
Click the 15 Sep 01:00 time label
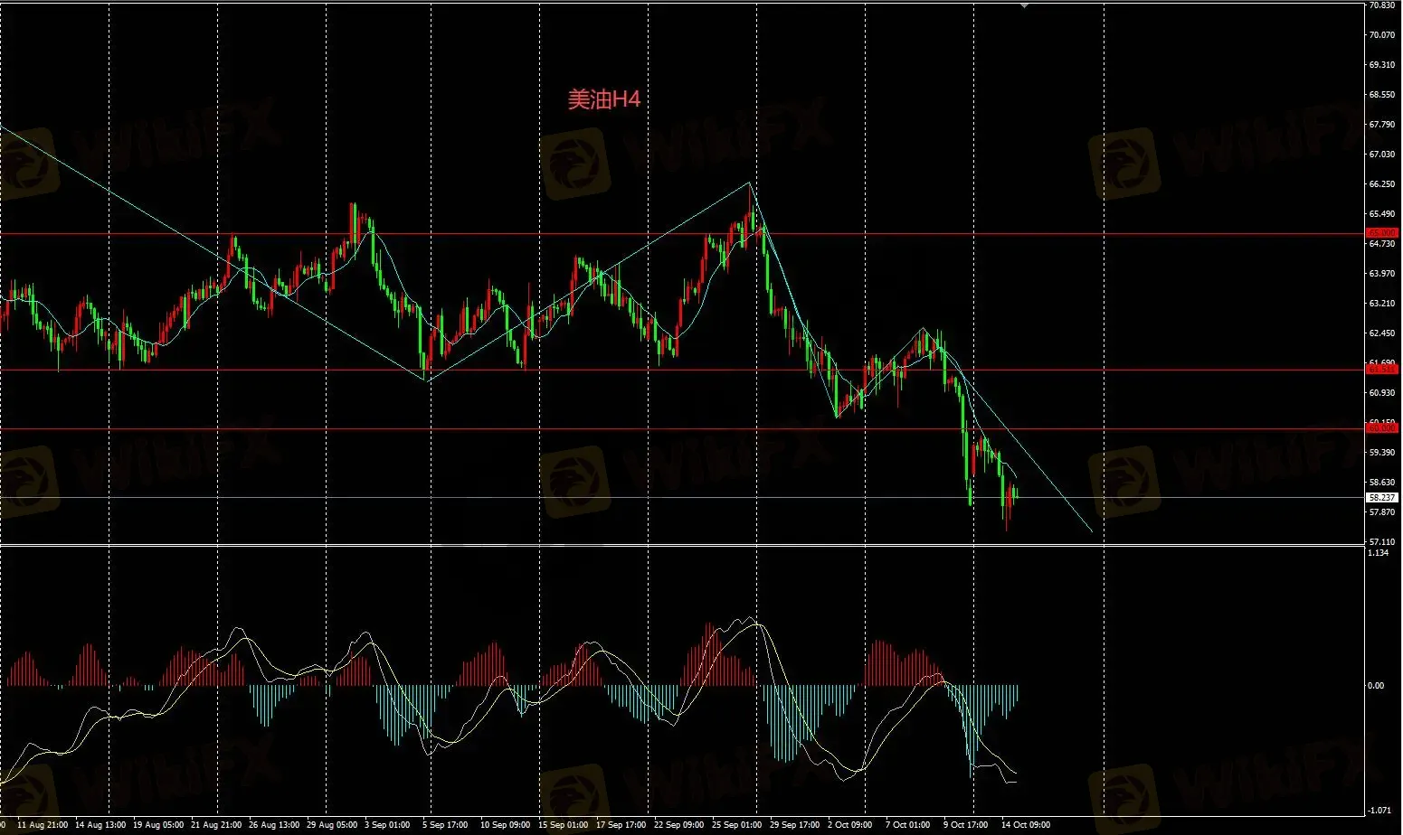click(563, 825)
